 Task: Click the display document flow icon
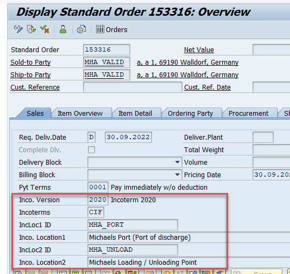[x=31, y=29]
